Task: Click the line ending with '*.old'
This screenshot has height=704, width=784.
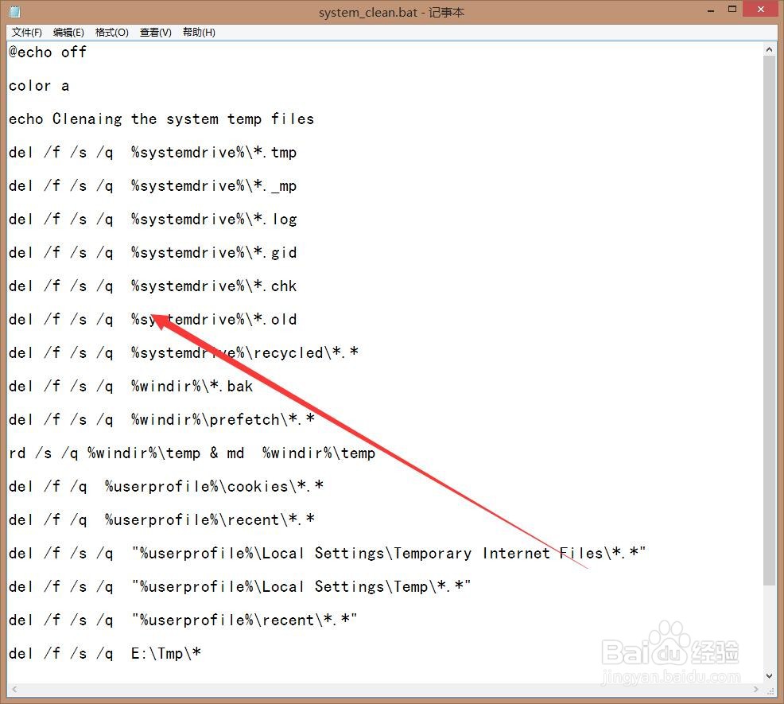Action: pos(153,320)
